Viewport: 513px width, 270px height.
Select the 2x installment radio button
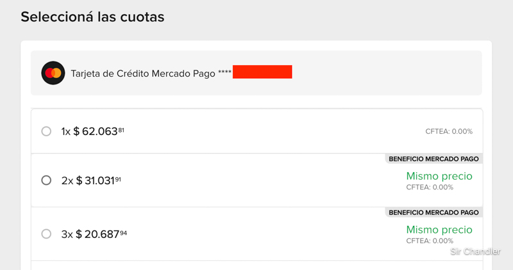tap(46, 180)
